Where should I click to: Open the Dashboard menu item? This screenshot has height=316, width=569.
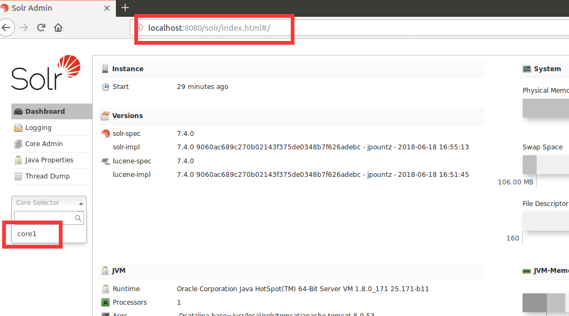[x=52, y=112]
